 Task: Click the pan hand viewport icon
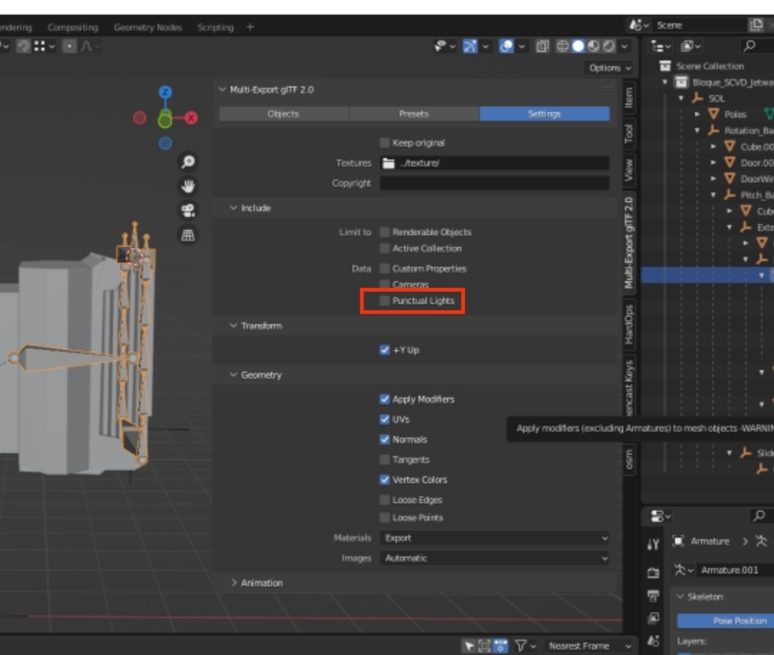tap(188, 186)
